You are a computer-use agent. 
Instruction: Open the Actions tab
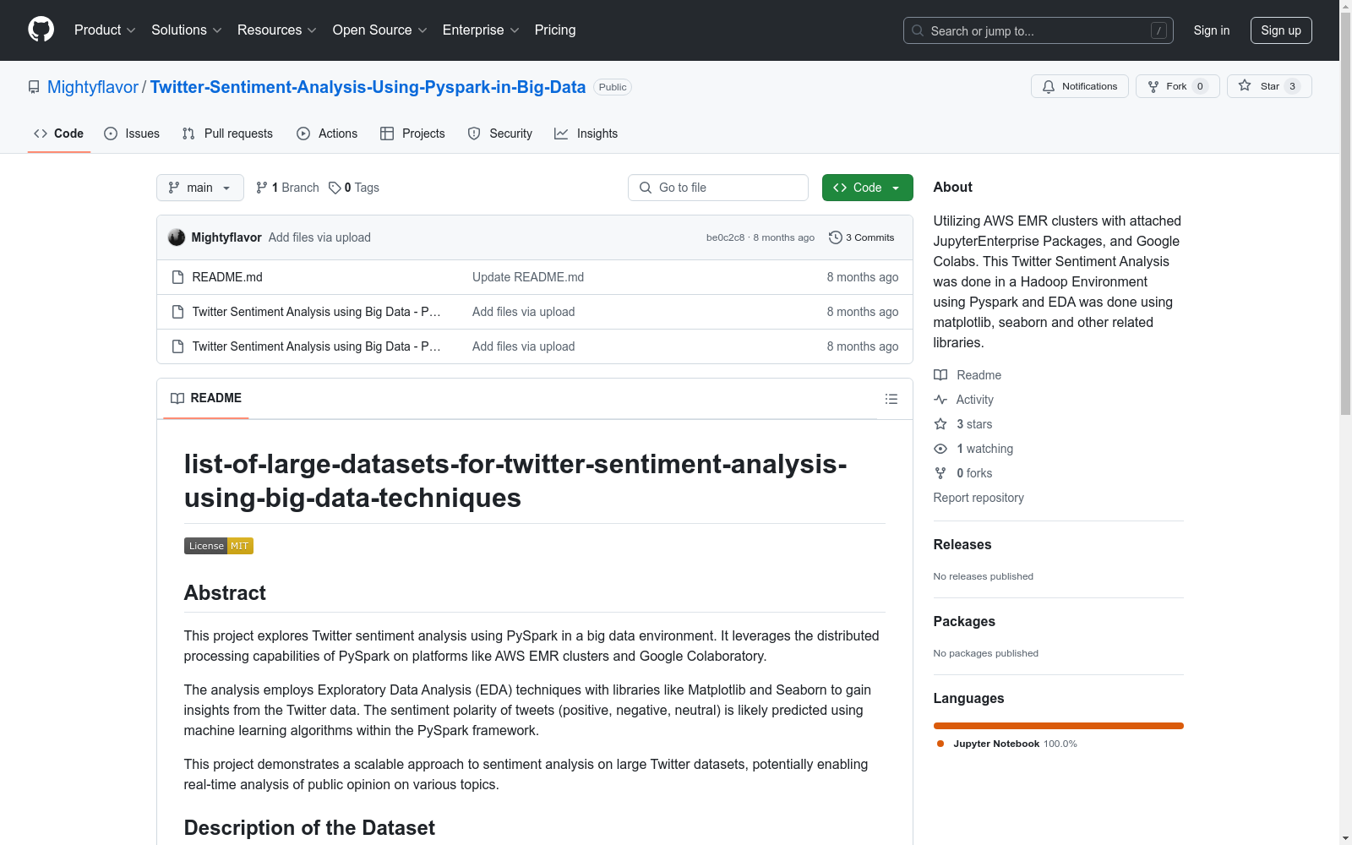327,134
